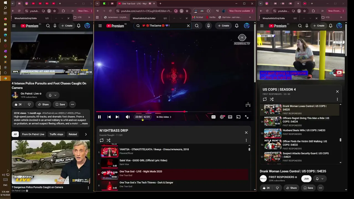
Task: Open N1GHTBASS DR!P playlist options menu
Action: pyautogui.click(x=246, y=140)
